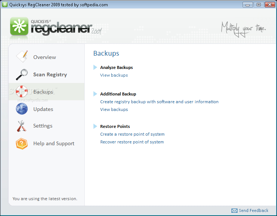Open the Updates page
277x216 pixels.
click(x=43, y=109)
